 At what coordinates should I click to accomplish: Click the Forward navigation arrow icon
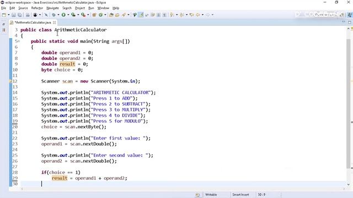click(x=207, y=15)
